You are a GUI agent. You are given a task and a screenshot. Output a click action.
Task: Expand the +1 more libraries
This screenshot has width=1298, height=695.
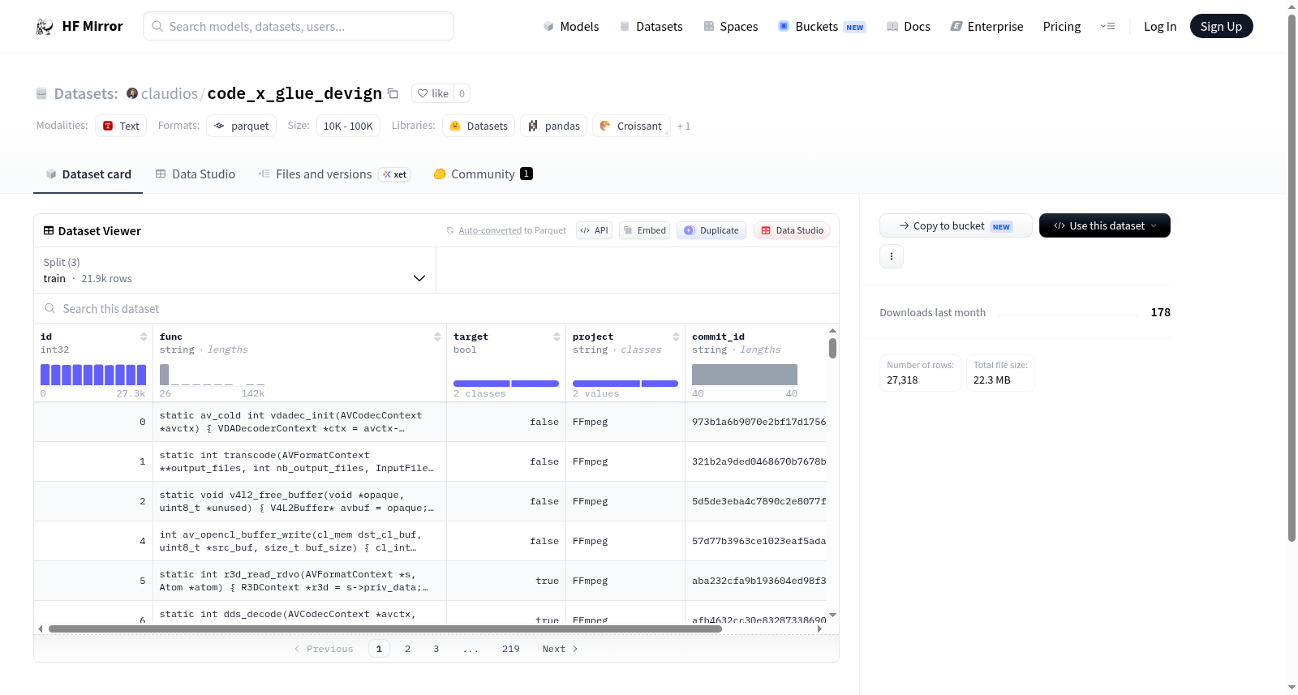[x=684, y=126]
